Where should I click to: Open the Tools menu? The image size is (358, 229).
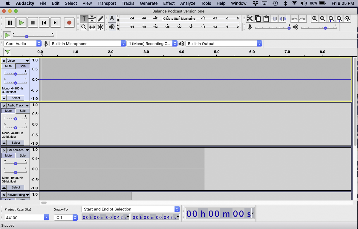point(206,3)
